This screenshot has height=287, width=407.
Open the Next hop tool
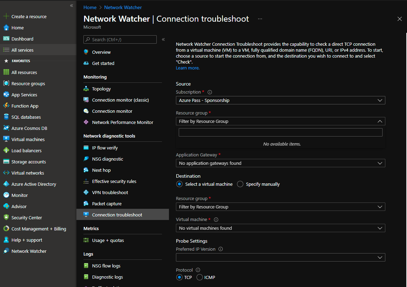[101, 170]
